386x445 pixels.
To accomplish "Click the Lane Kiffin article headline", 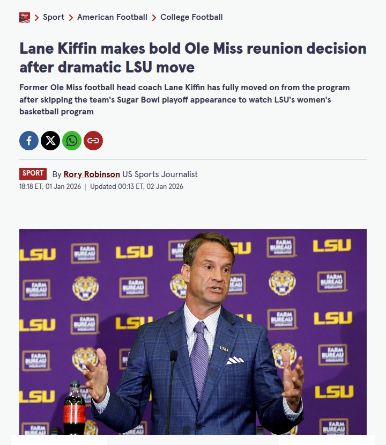I will (x=193, y=57).
